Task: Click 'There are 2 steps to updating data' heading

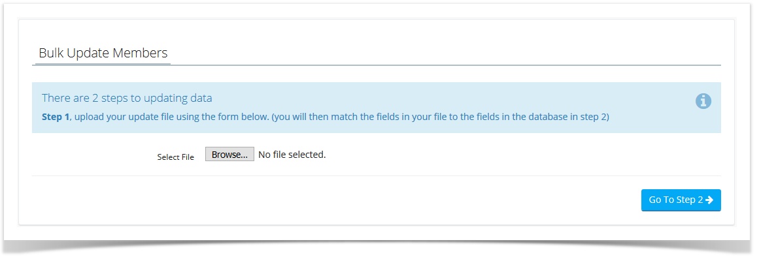Action: pyautogui.click(x=127, y=98)
